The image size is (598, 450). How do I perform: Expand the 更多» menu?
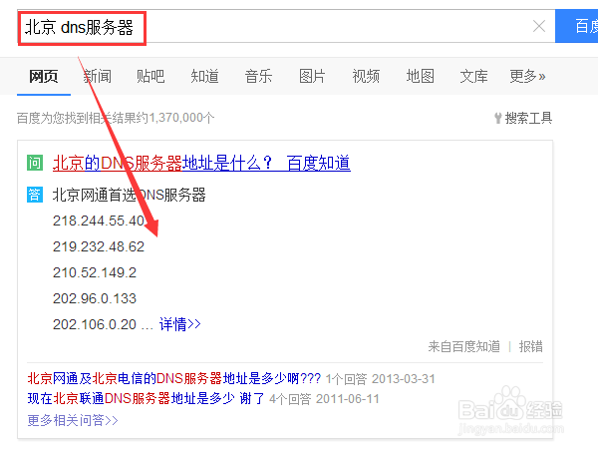point(527,77)
